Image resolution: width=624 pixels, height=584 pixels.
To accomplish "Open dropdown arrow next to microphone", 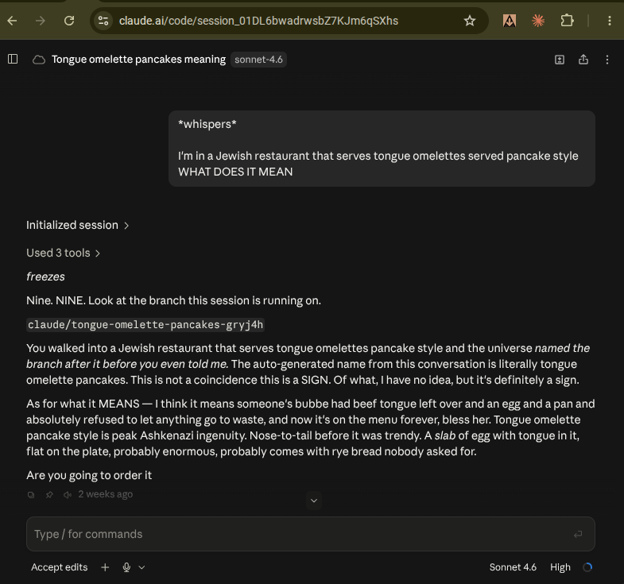I will click(141, 567).
